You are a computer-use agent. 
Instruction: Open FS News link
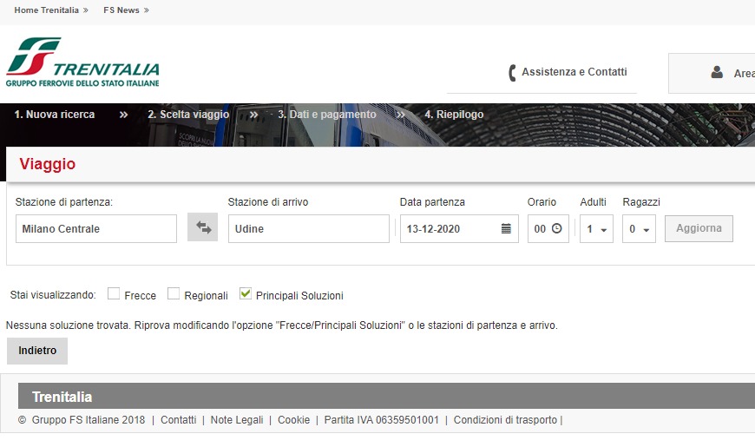[x=121, y=10]
